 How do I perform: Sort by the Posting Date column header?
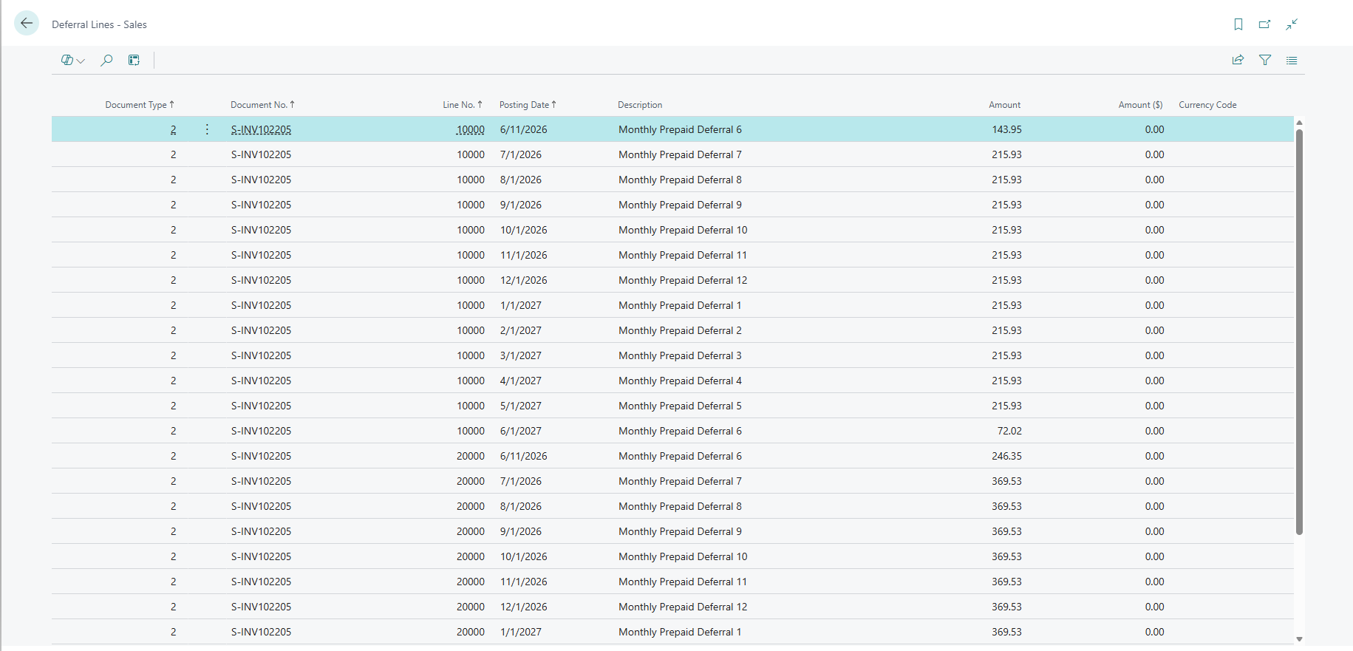[x=528, y=105]
